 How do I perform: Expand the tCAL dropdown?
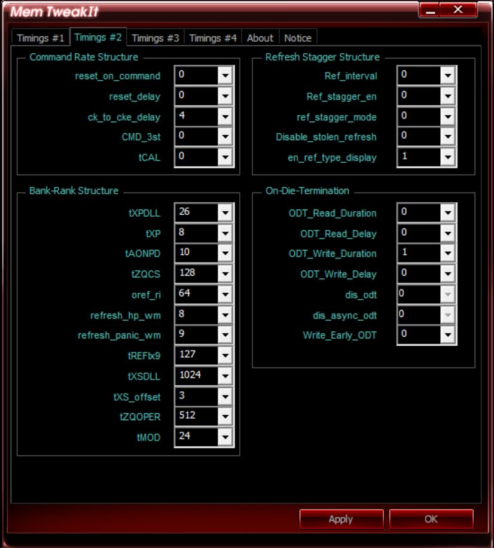click(225, 157)
